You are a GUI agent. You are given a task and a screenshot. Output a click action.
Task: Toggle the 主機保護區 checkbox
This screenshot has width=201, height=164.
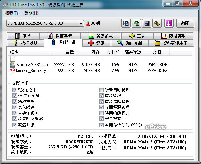coord(15,113)
